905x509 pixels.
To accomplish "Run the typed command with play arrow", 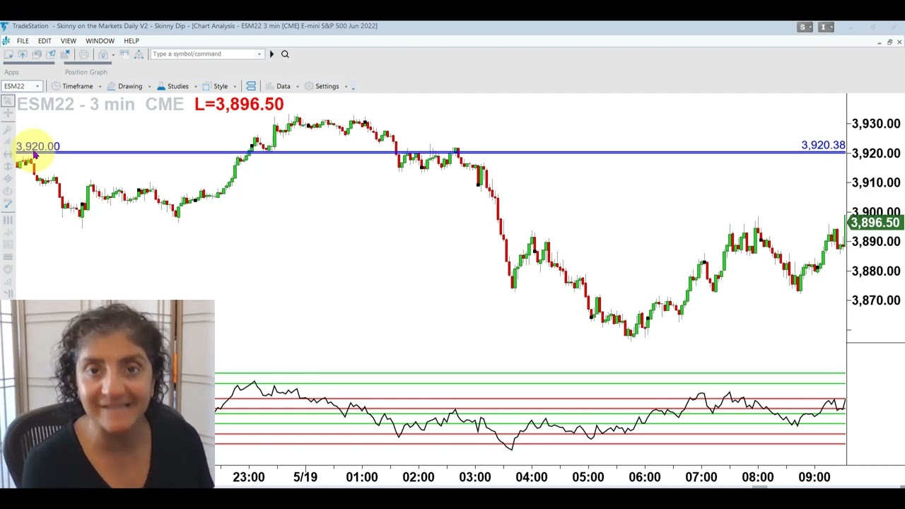I will 271,54.
